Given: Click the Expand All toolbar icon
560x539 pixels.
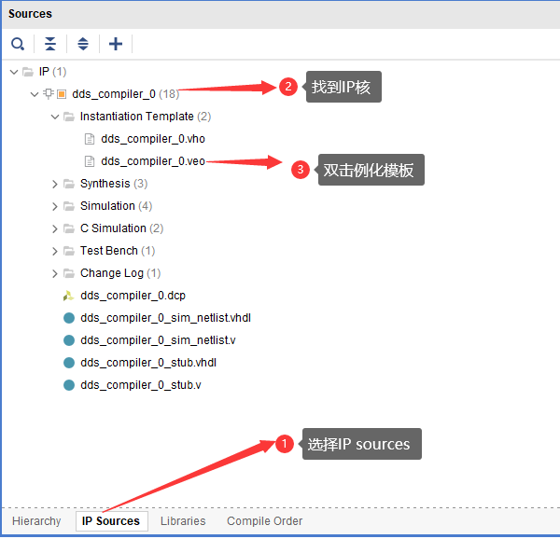Looking at the screenshot, I should tap(83, 44).
